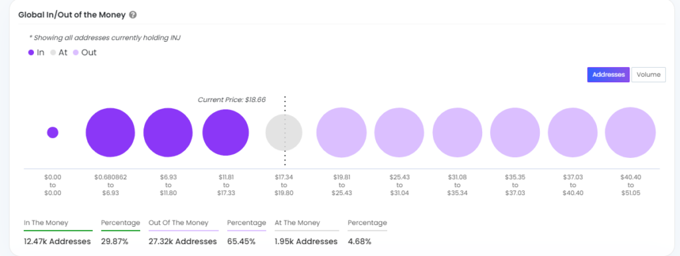Select the $37.03 to $40.40 bubble
Image resolution: width=680 pixels, height=256 pixels.
point(572,133)
